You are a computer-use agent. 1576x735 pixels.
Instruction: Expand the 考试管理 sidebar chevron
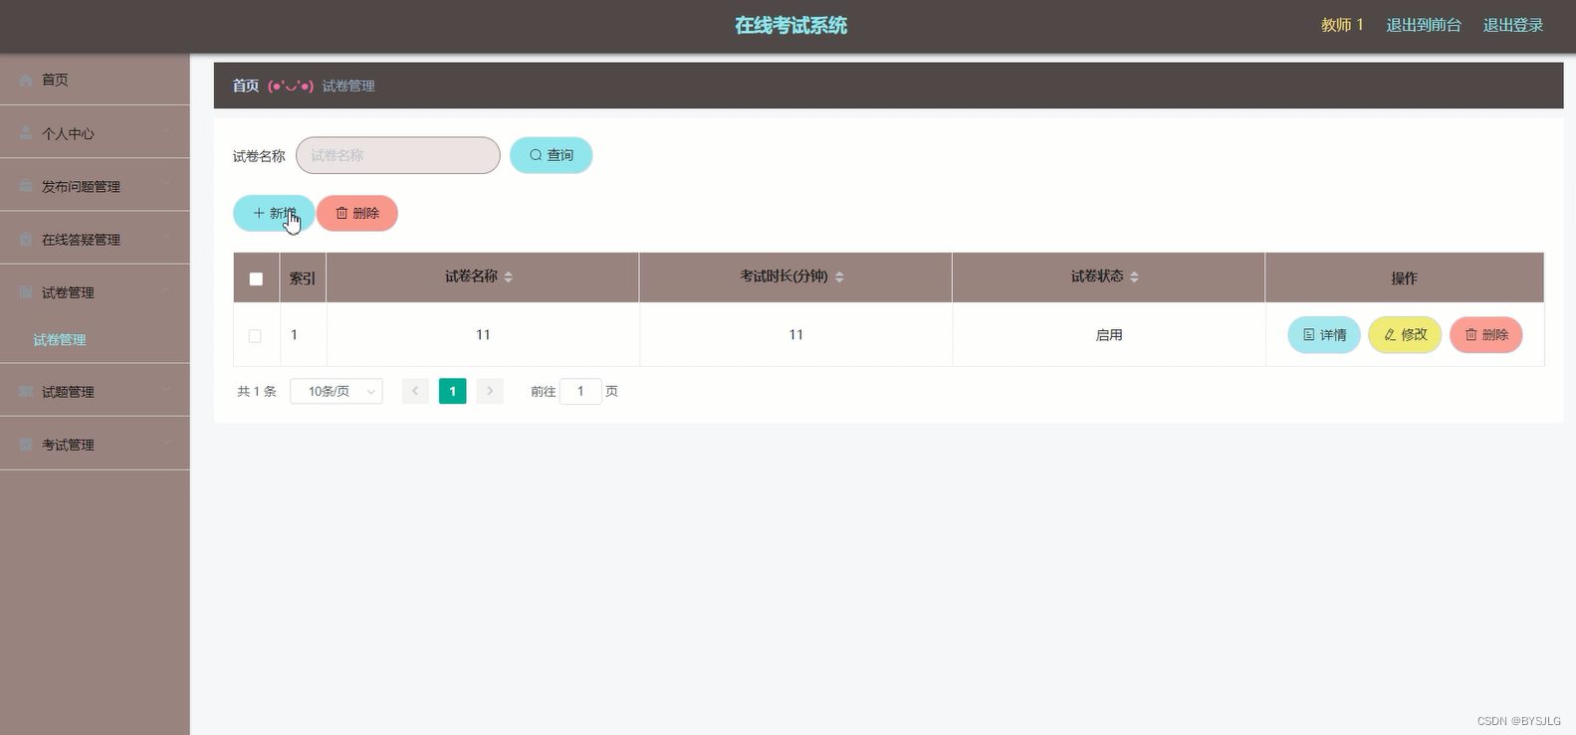pos(166,444)
